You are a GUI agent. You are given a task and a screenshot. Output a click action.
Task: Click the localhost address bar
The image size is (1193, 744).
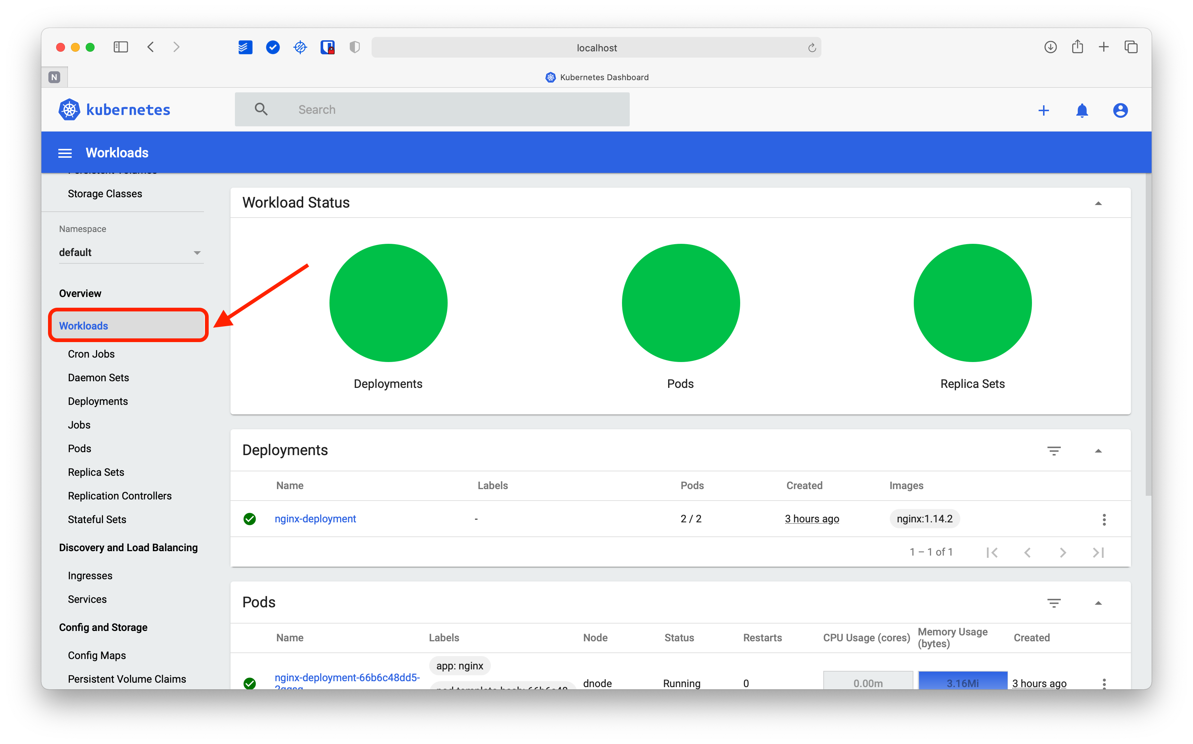click(x=596, y=48)
